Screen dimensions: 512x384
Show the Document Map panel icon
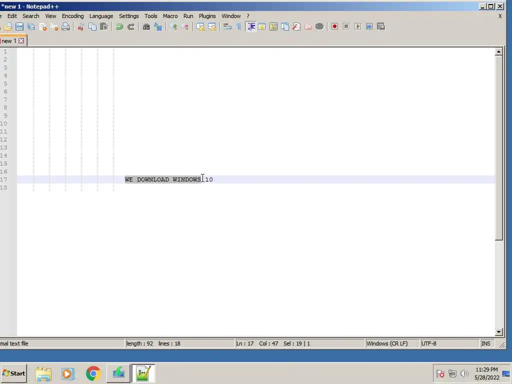(x=273, y=27)
